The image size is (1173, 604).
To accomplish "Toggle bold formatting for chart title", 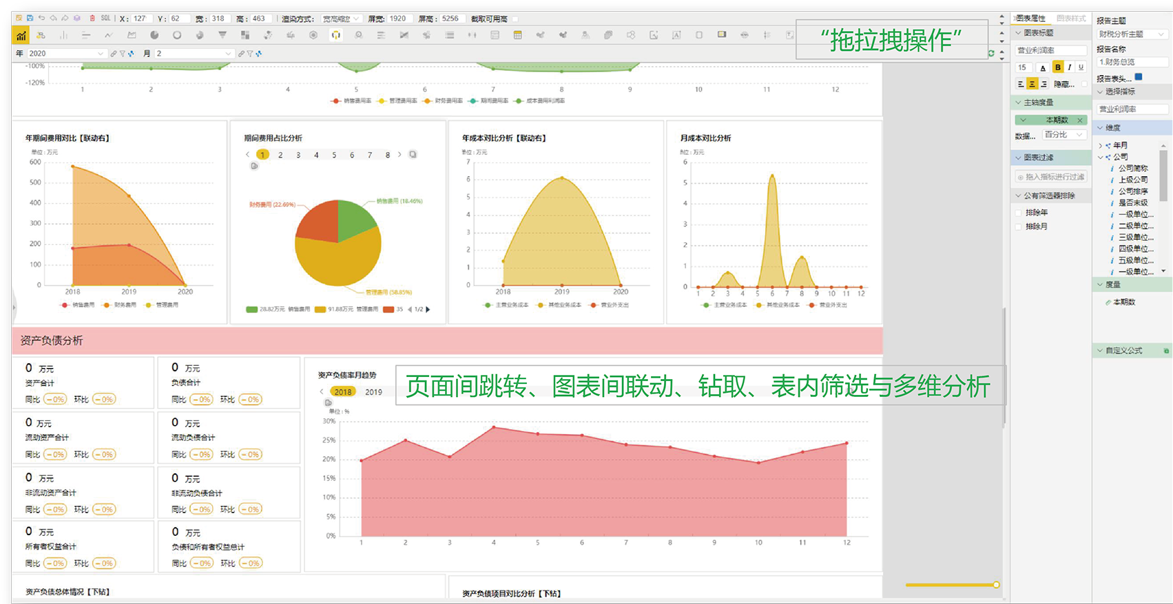I will pos(1057,67).
